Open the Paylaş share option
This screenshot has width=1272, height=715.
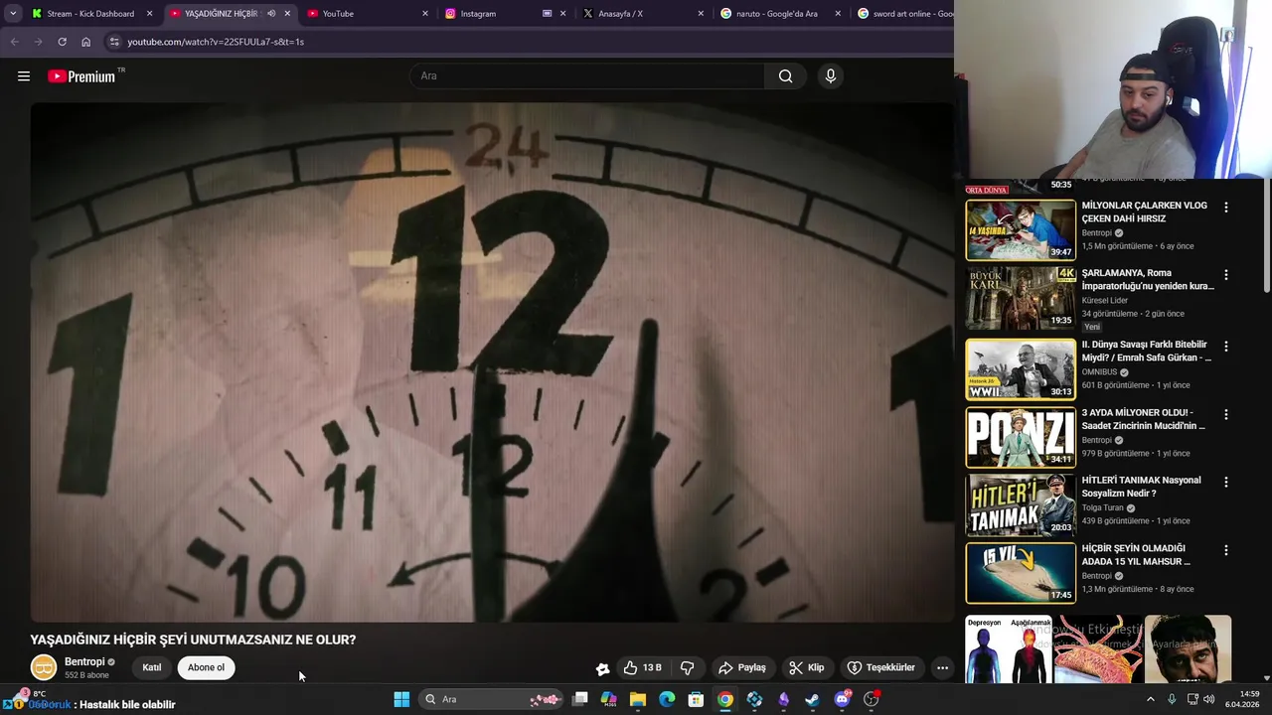[742, 667]
